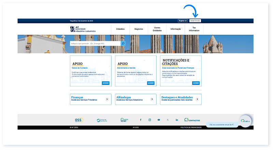Viewport: 273px width, 150px height.
Task: Expand the Alfândegas arrow chevron
Action: pyautogui.click(x=152, y=99)
